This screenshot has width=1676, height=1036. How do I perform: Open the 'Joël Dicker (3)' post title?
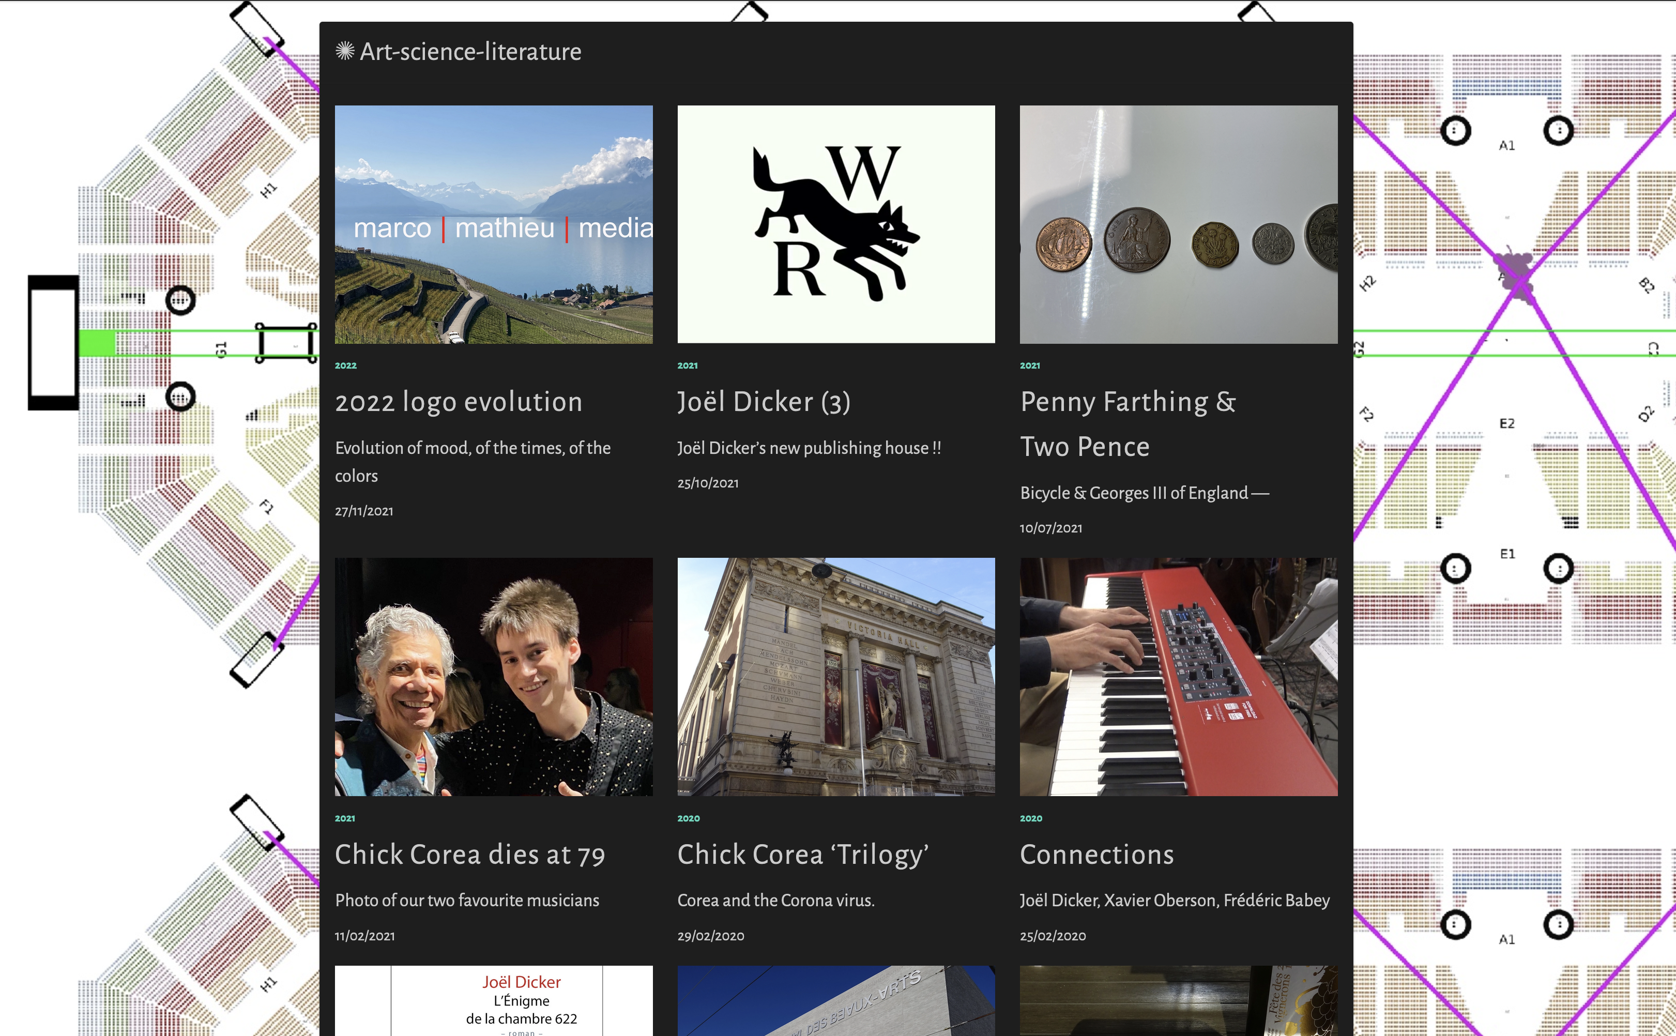coord(764,402)
